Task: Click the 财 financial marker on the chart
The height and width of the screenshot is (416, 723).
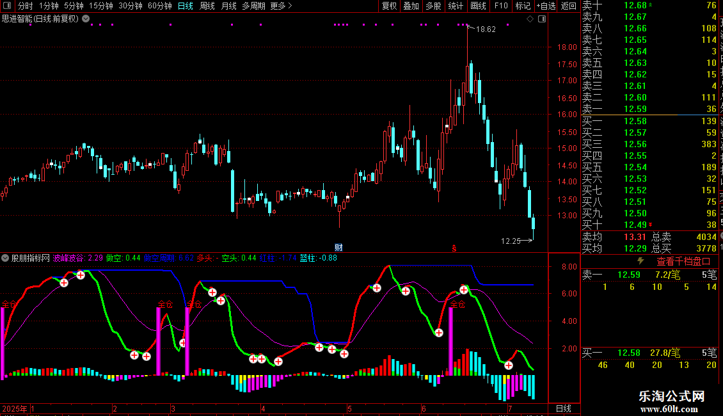Action: tap(338, 248)
